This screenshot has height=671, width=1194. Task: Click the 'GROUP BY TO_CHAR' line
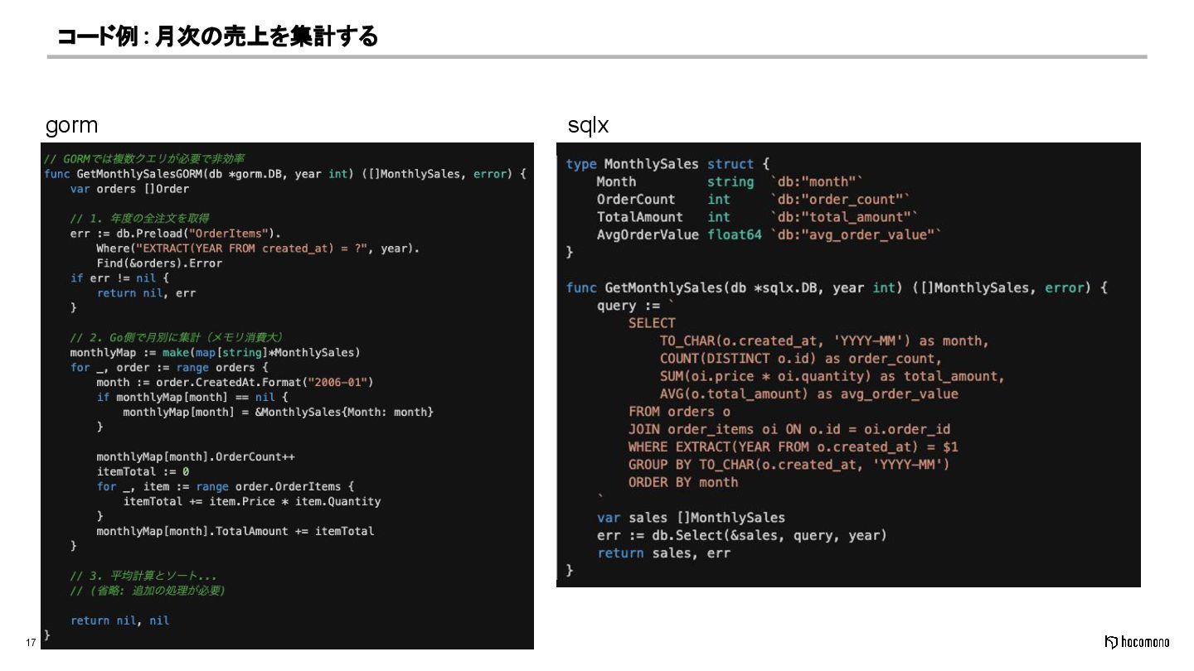click(789, 465)
